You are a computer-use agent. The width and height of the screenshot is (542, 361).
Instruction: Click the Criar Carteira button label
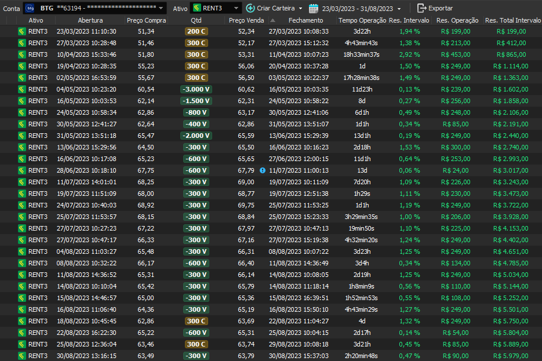click(276, 8)
